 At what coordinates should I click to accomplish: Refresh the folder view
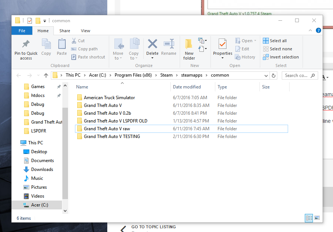pos(274,75)
